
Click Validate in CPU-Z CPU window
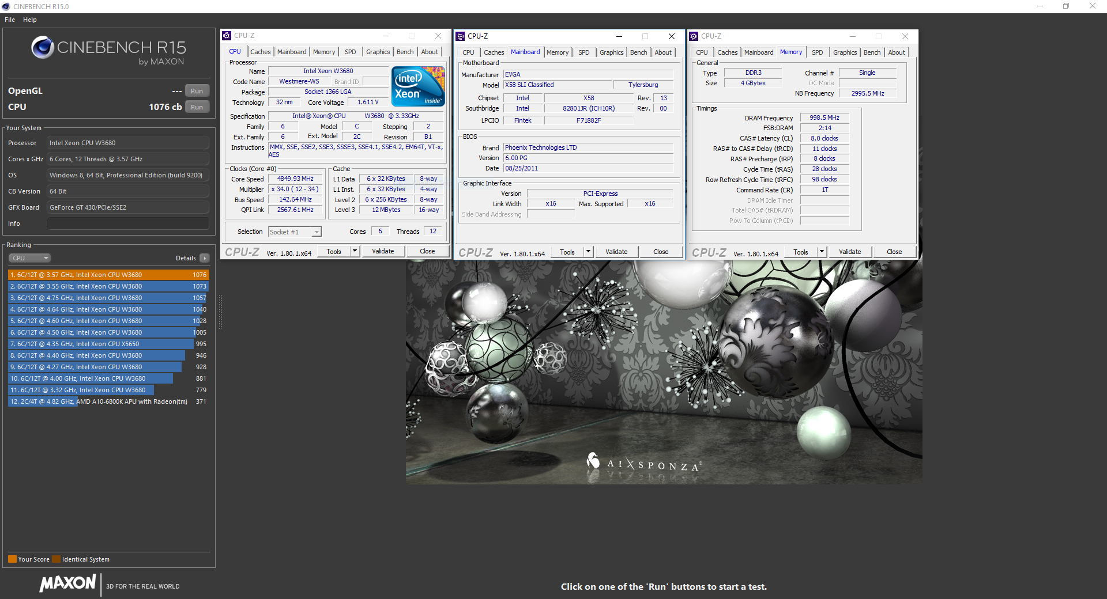[x=383, y=251]
